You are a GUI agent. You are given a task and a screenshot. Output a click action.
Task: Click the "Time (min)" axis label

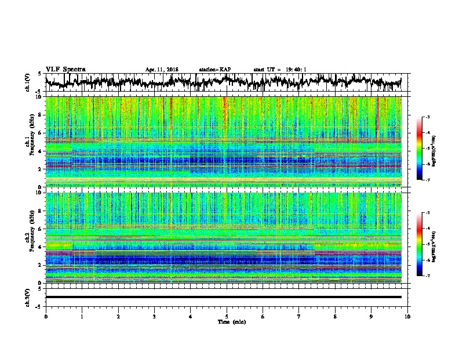click(232, 322)
